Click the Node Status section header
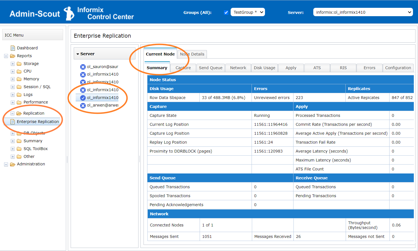 pyautogui.click(x=280, y=80)
